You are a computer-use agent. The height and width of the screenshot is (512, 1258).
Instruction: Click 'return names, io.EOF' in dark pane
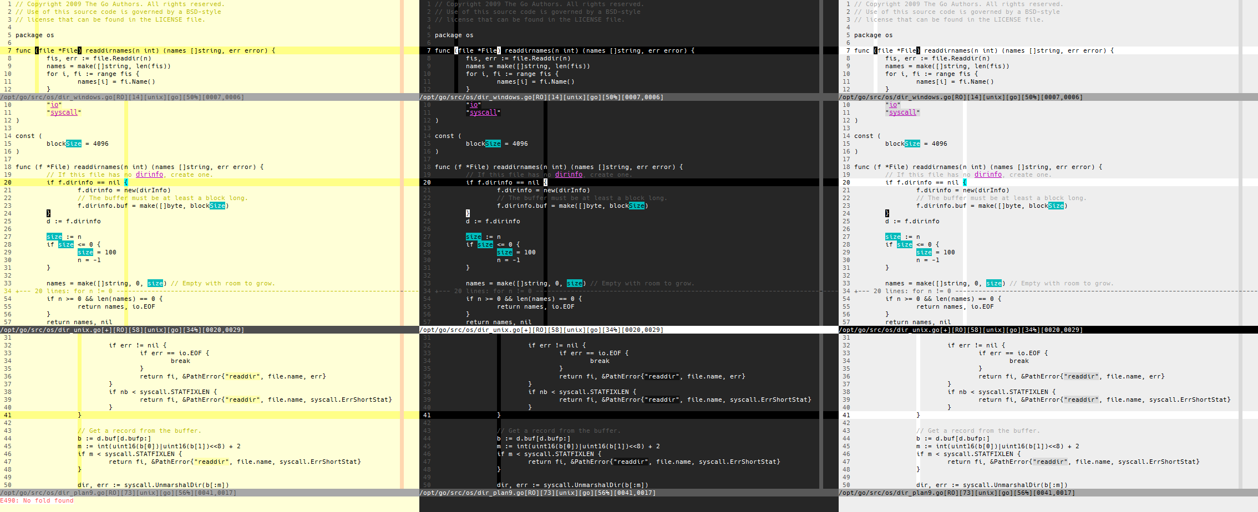click(536, 306)
